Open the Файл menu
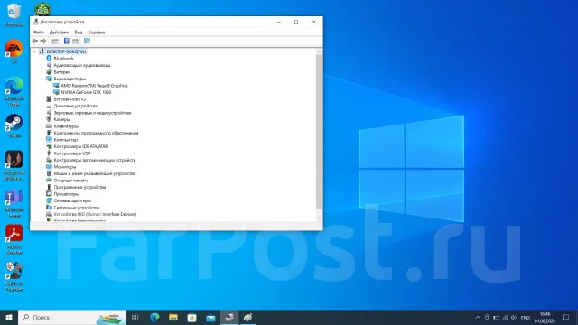578x325 pixels. point(38,32)
